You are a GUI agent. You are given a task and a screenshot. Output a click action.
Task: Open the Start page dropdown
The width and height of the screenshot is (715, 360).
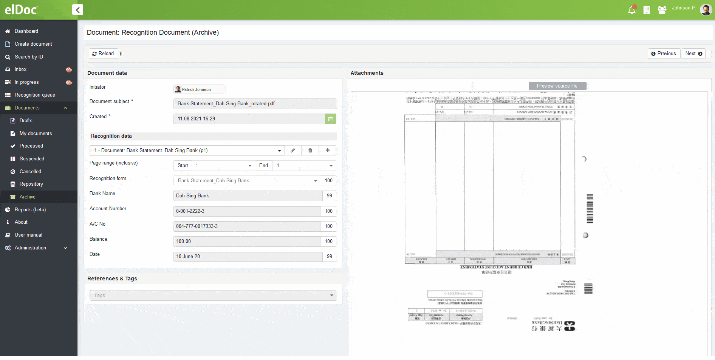pyautogui.click(x=223, y=166)
